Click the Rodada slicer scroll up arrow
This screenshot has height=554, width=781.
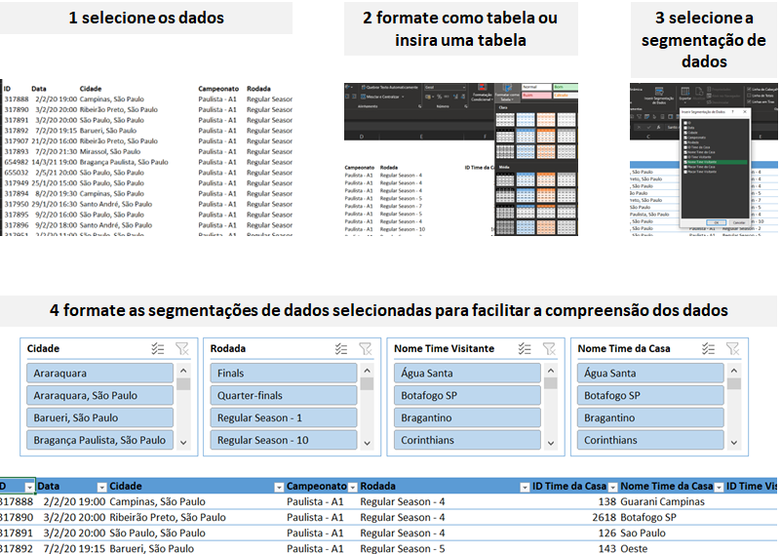[x=367, y=371]
